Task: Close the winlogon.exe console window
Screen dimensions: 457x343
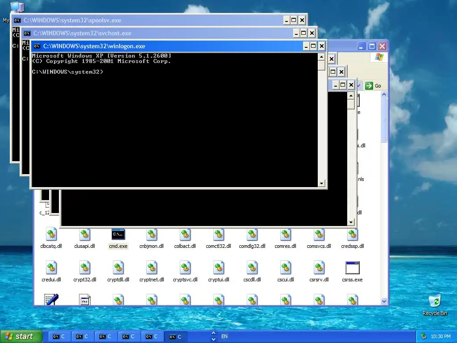Action: [321, 46]
